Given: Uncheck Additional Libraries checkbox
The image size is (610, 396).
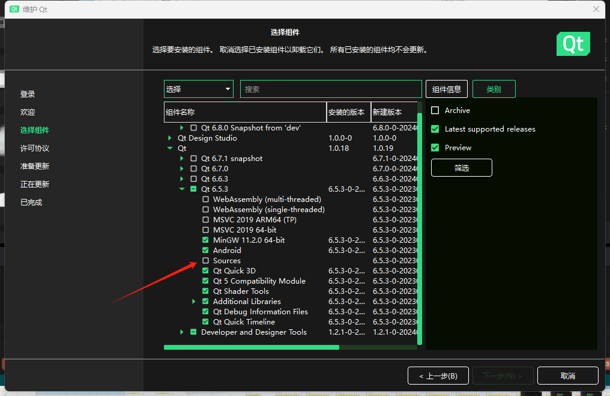Looking at the screenshot, I should coord(205,302).
